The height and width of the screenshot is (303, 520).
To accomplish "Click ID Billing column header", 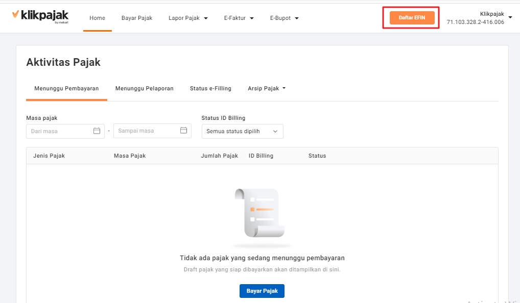I will point(261,156).
